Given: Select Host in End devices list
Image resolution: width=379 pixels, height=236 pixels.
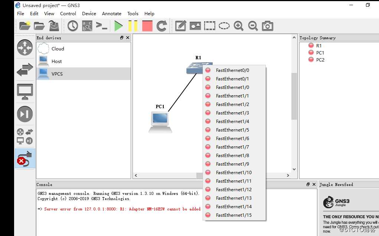Looking at the screenshot, I should coord(84,61).
